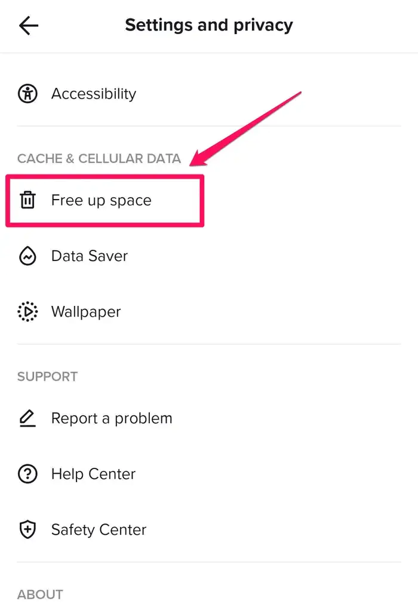This screenshot has width=418, height=613.
Task: Click the Data Saver droplet icon
Action: coord(27,256)
